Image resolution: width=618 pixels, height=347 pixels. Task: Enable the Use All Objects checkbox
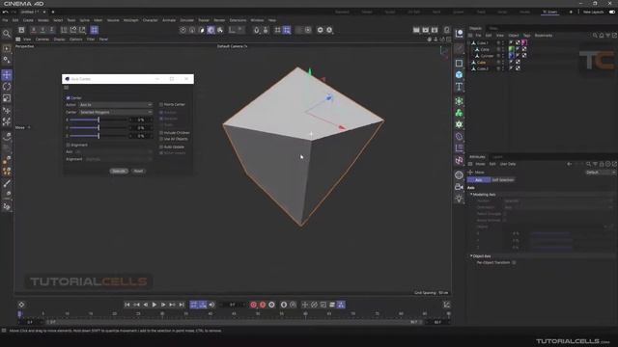click(x=161, y=139)
